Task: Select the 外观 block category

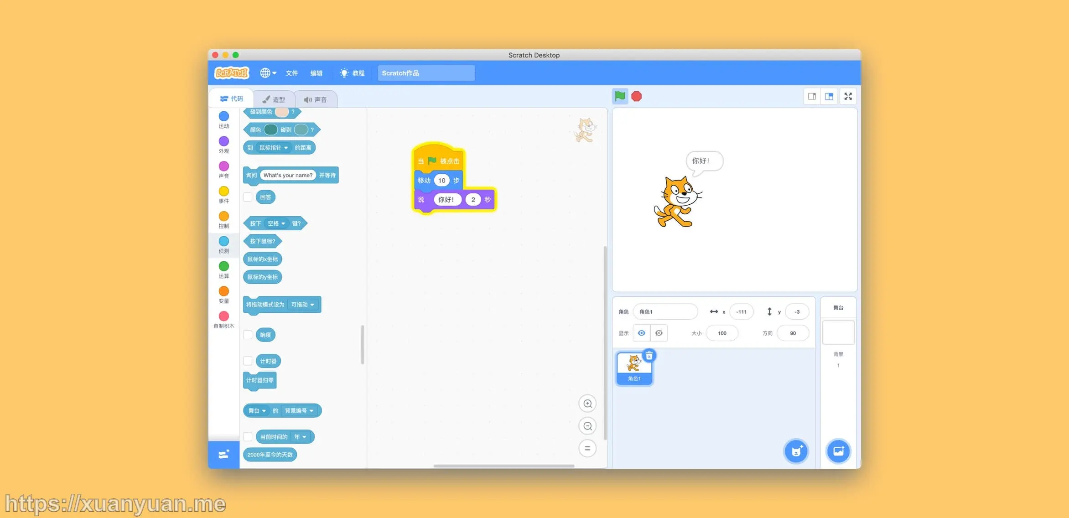Action: tap(224, 145)
